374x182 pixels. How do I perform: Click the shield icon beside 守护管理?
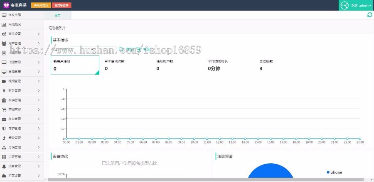[4, 129]
